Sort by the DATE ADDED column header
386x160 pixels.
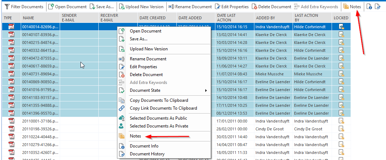click(x=196, y=18)
